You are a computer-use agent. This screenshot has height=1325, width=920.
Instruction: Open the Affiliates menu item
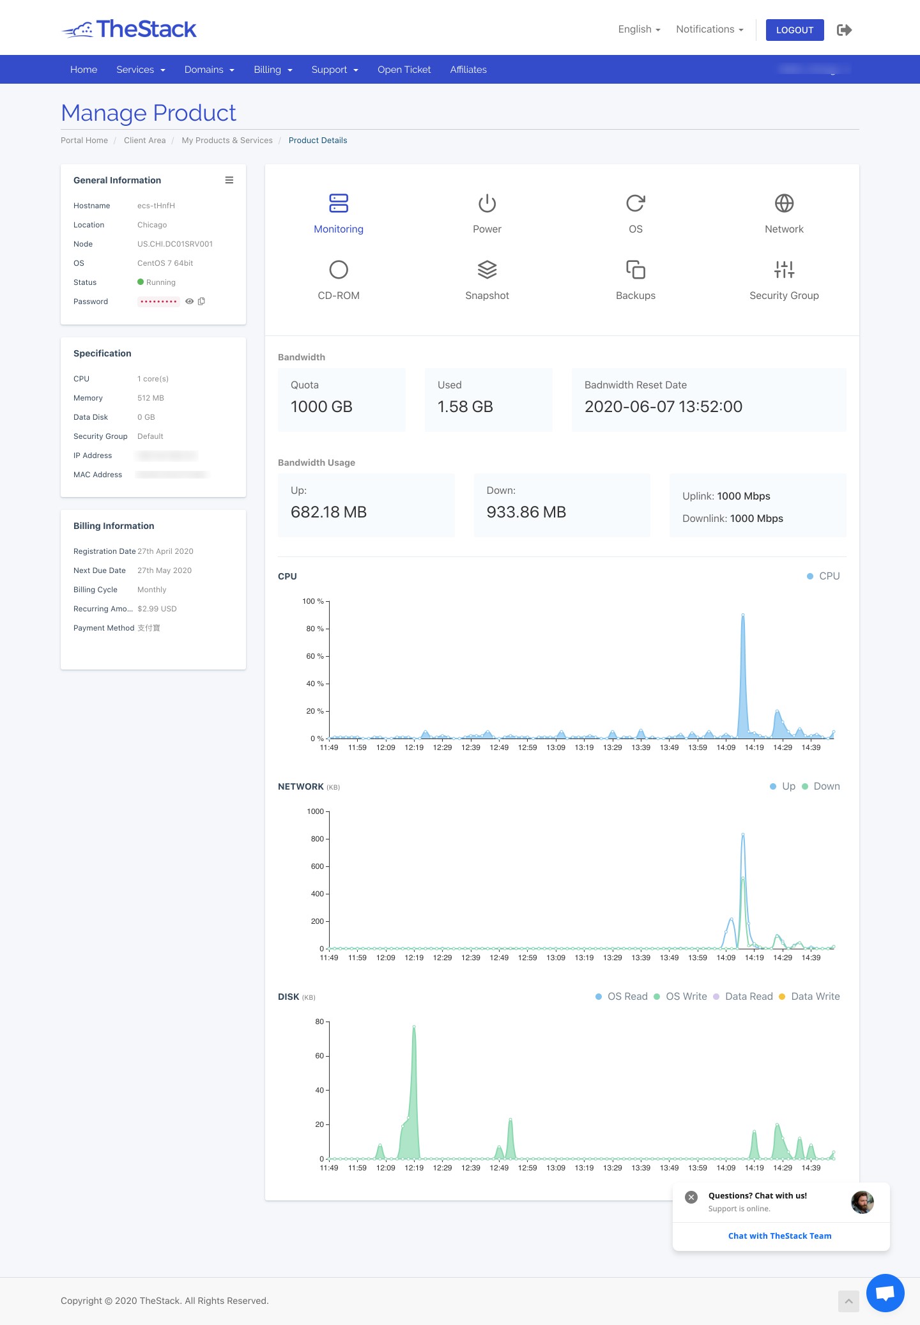pyautogui.click(x=468, y=70)
